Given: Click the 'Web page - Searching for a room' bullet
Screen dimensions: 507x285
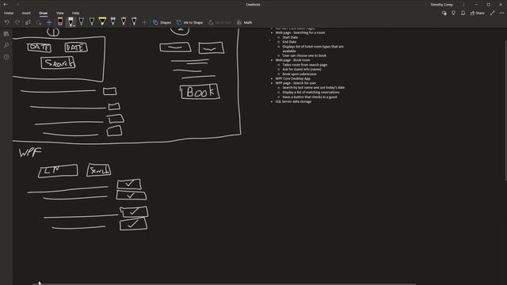Looking at the screenshot, I should tap(300, 32).
